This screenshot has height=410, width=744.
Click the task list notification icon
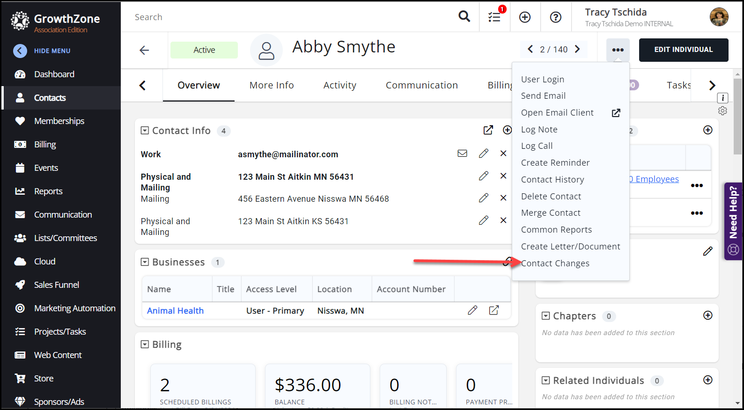coord(494,17)
